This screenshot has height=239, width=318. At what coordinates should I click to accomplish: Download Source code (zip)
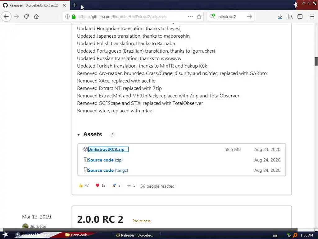coord(105,160)
